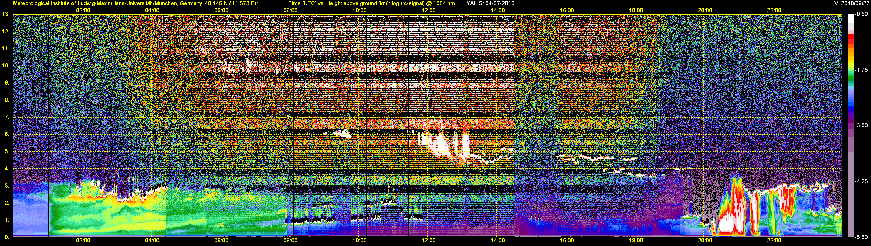The width and height of the screenshot is (871, 246).
Task: Click the 8. km height axis label
Action: [7, 100]
